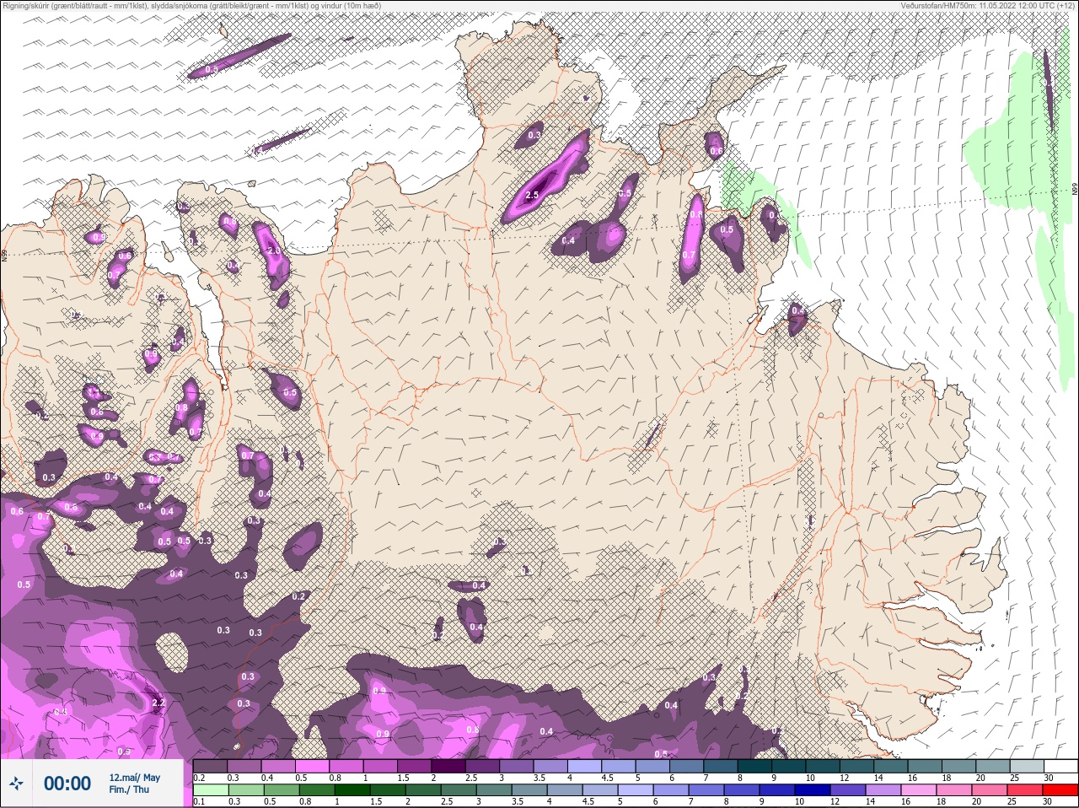
Task: Click the 00:00 forecast time display
Action: pyautogui.click(x=67, y=784)
